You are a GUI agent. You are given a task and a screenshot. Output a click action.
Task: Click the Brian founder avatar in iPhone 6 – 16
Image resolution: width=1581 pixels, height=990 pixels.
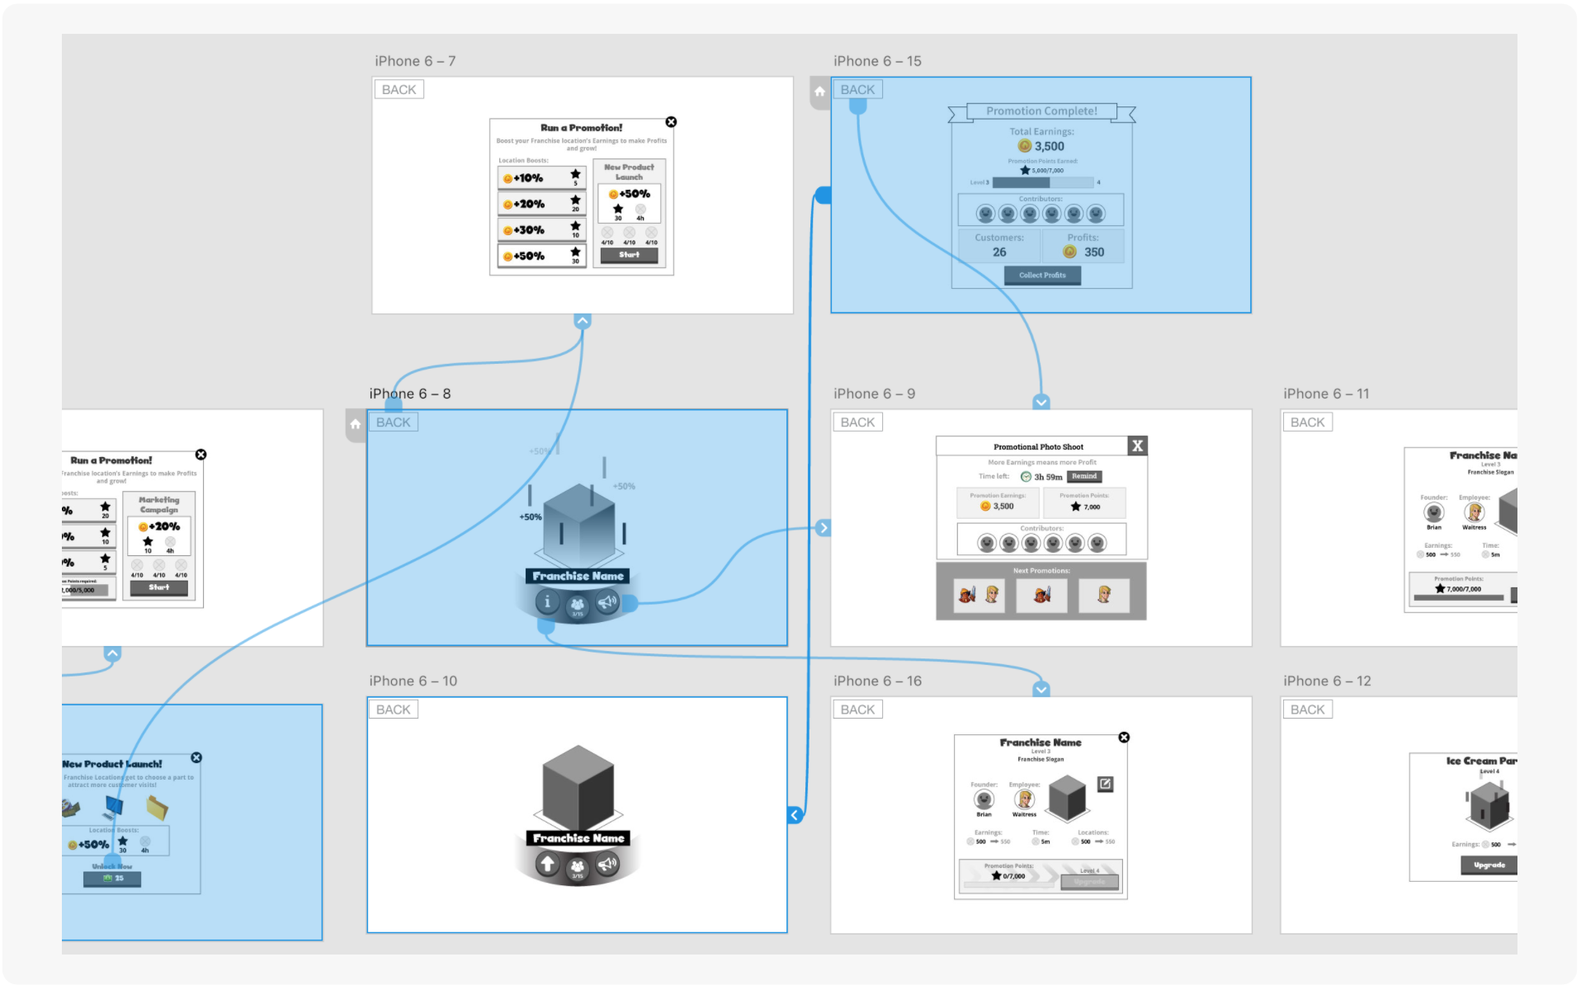point(984,799)
